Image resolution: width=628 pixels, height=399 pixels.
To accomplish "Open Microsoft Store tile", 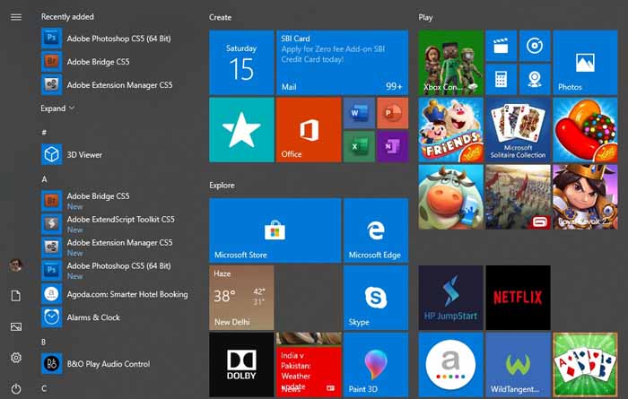I will tap(275, 230).
